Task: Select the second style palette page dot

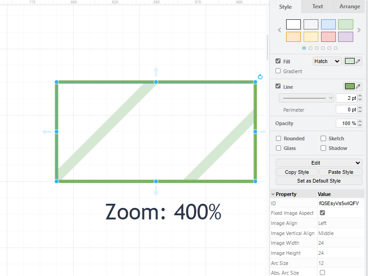Action: tap(310, 48)
